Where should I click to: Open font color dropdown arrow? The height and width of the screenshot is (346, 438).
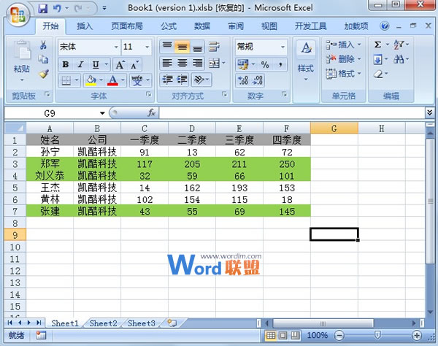(123, 81)
